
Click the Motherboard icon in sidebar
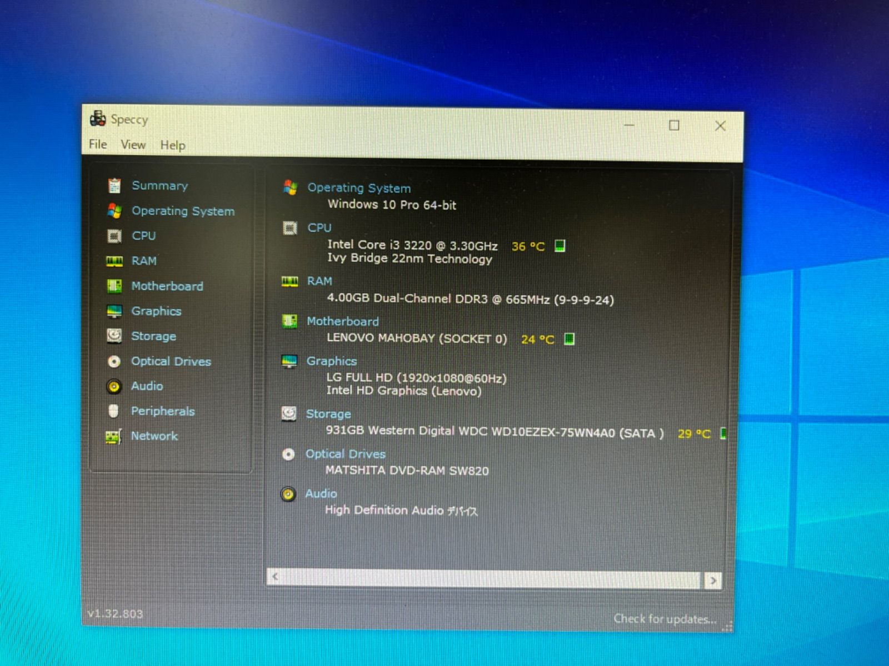point(114,286)
